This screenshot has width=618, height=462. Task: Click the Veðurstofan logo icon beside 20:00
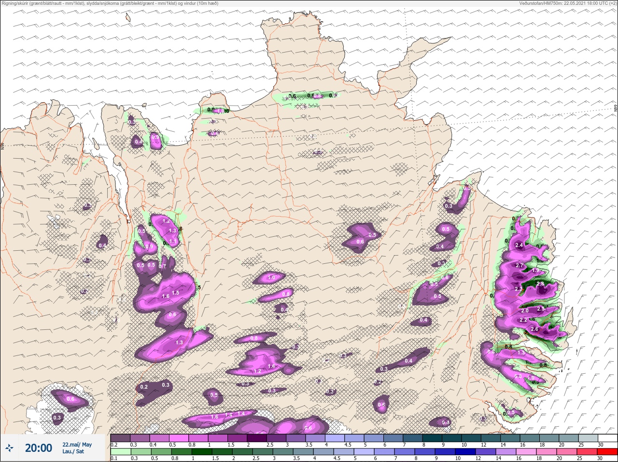(9, 448)
